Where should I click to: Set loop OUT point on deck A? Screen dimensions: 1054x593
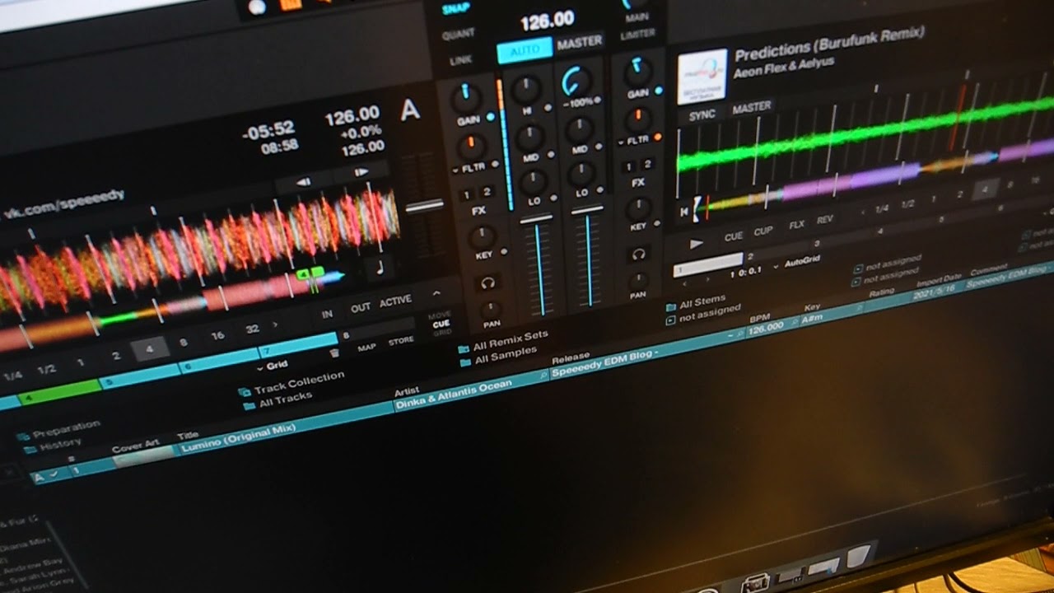(361, 308)
